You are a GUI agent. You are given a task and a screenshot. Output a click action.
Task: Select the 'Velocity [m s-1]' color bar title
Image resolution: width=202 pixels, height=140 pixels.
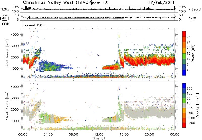pos(197,105)
